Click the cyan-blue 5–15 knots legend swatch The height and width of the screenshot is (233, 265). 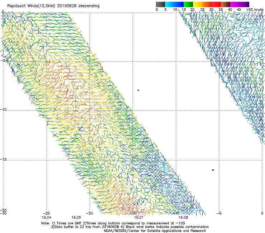click(174, 4)
